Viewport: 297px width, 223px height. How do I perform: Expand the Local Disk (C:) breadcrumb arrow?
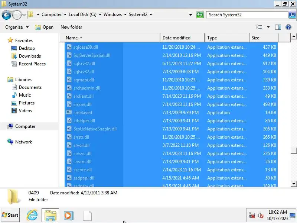coord(100,14)
